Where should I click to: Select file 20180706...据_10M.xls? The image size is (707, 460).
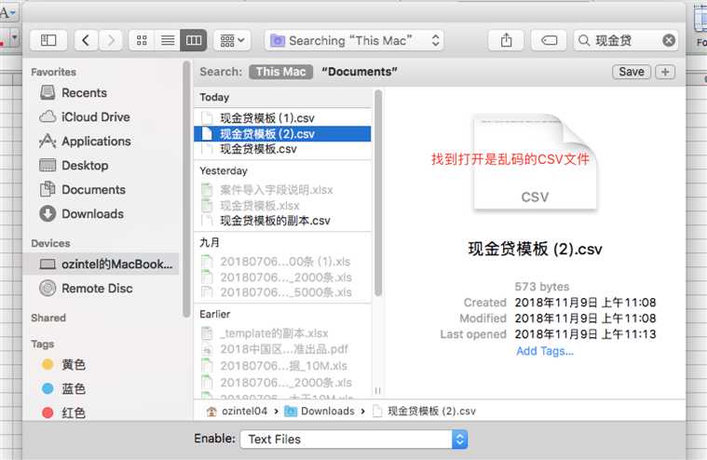282,366
